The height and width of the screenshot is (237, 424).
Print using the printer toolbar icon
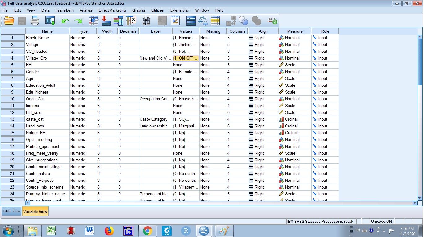[35, 21]
